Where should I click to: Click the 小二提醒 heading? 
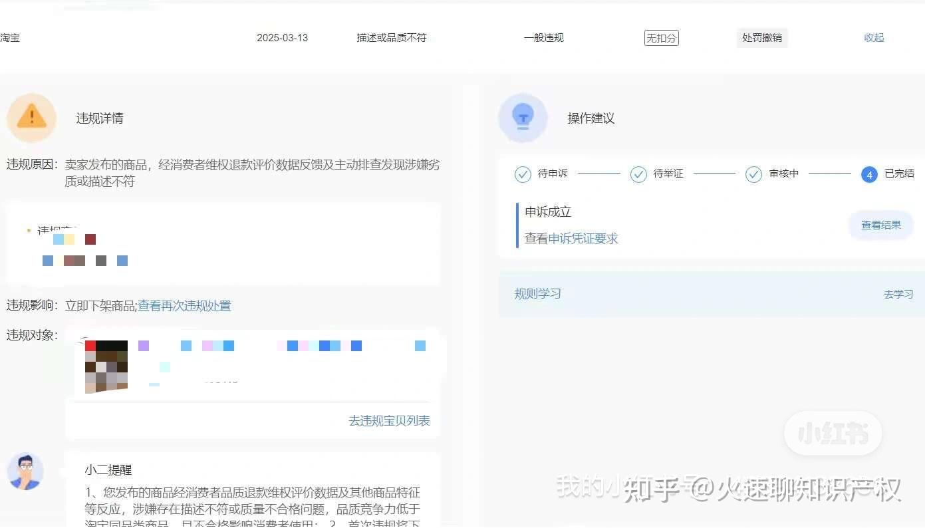point(108,469)
